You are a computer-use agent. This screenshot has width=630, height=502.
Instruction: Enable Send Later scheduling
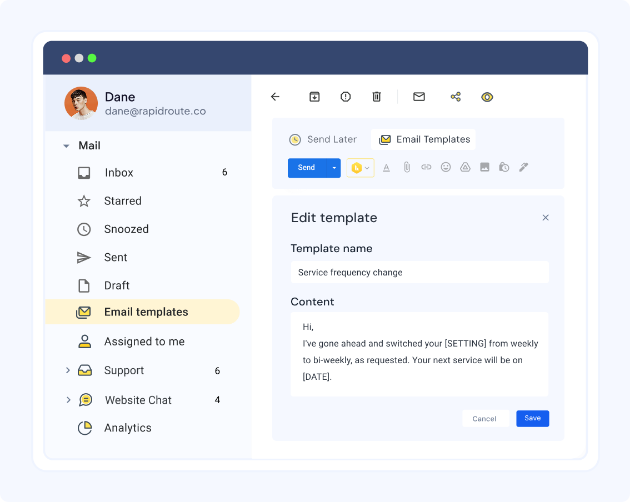323,139
